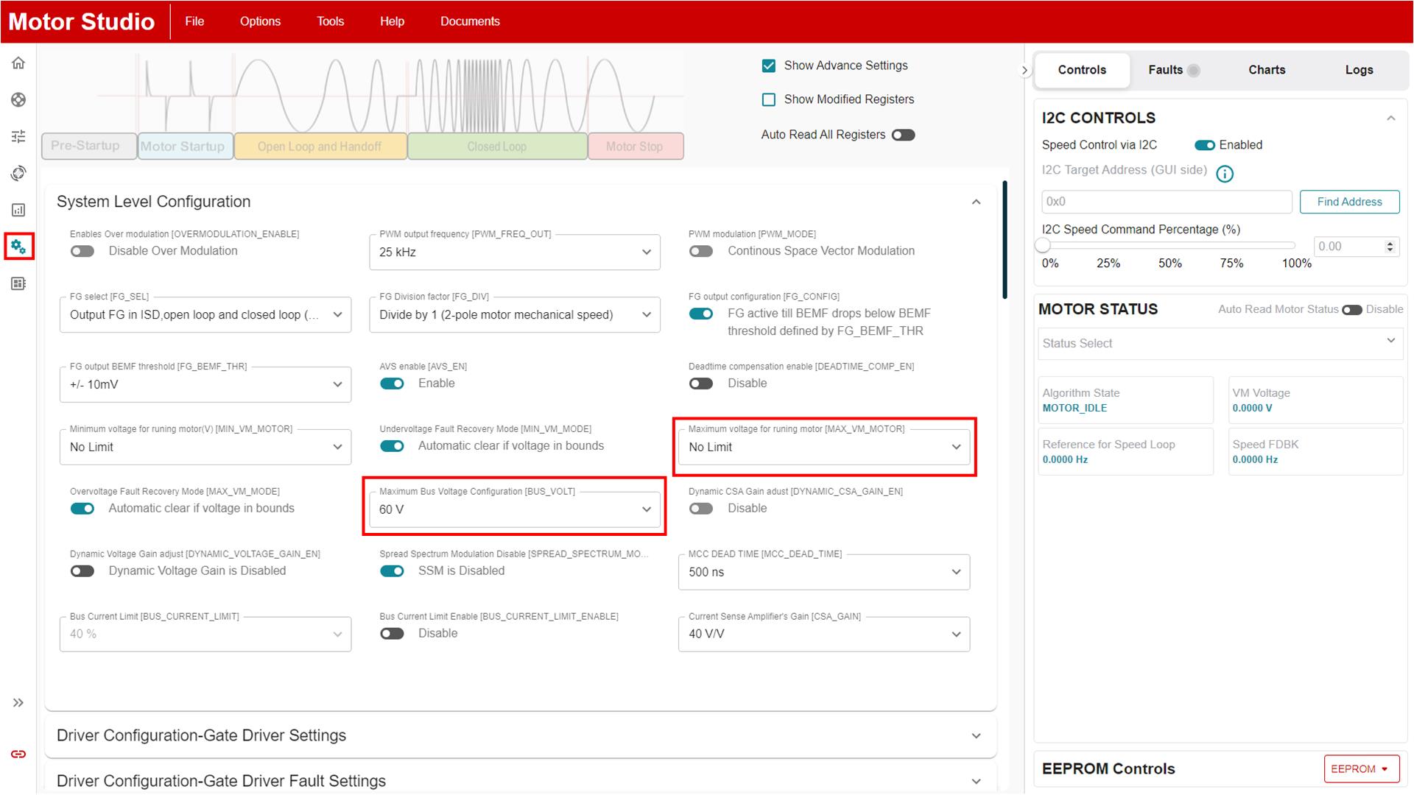Toggle Auto Read All Registers switch

click(x=903, y=135)
